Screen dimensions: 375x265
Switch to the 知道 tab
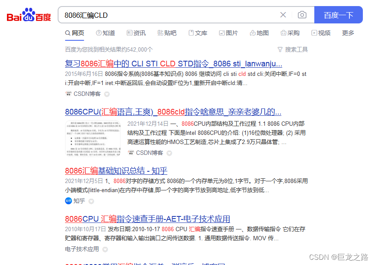[x=105, y=33]
